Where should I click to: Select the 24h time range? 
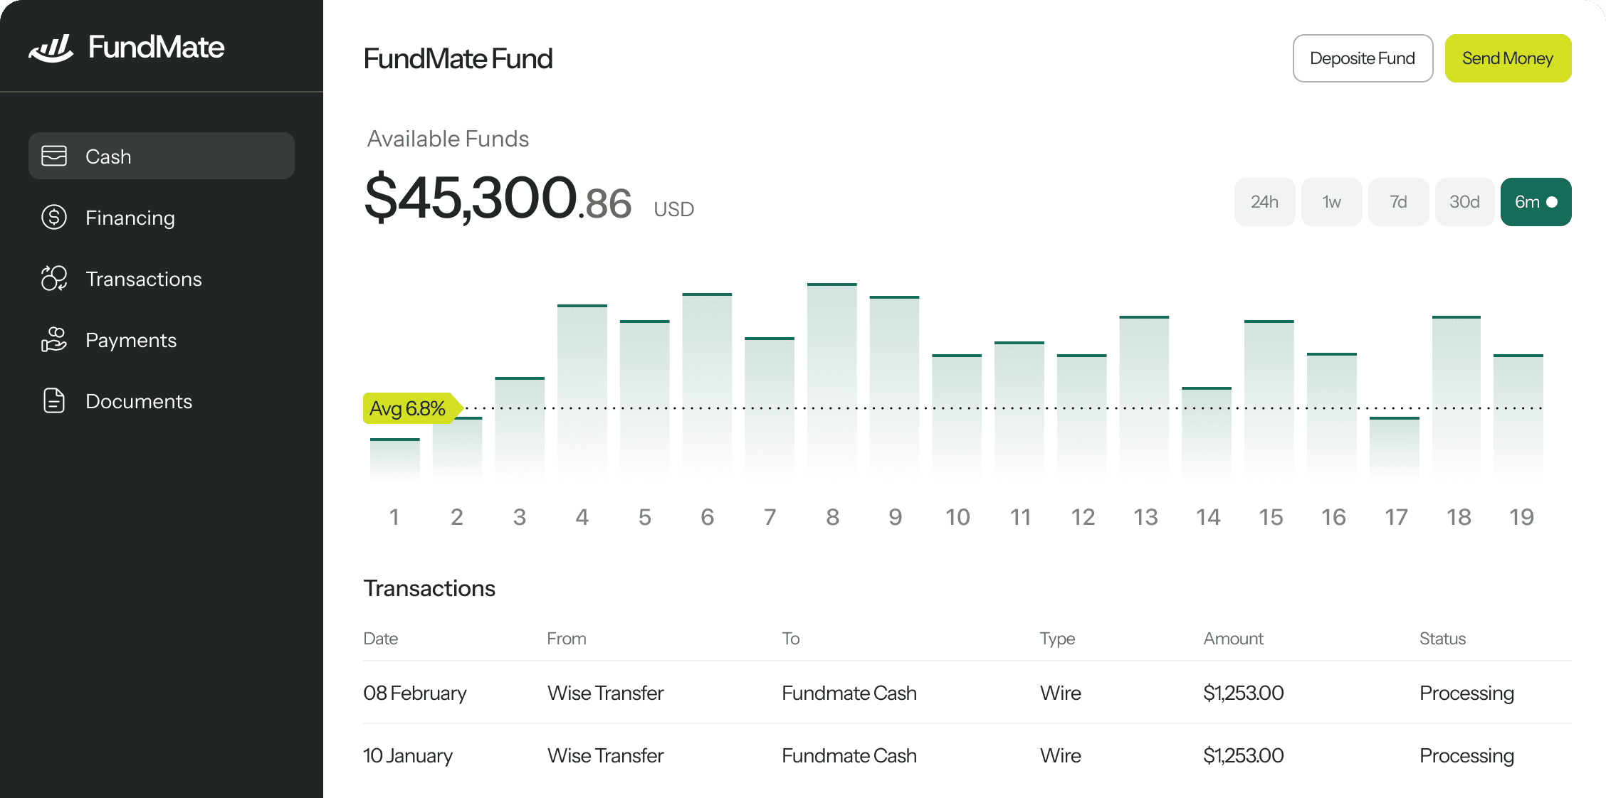click(x=1264, y=202)
